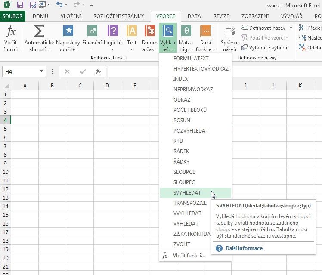Open the SOUBOR tab
The image size is (322, 275).
click(x=12, y=16)
